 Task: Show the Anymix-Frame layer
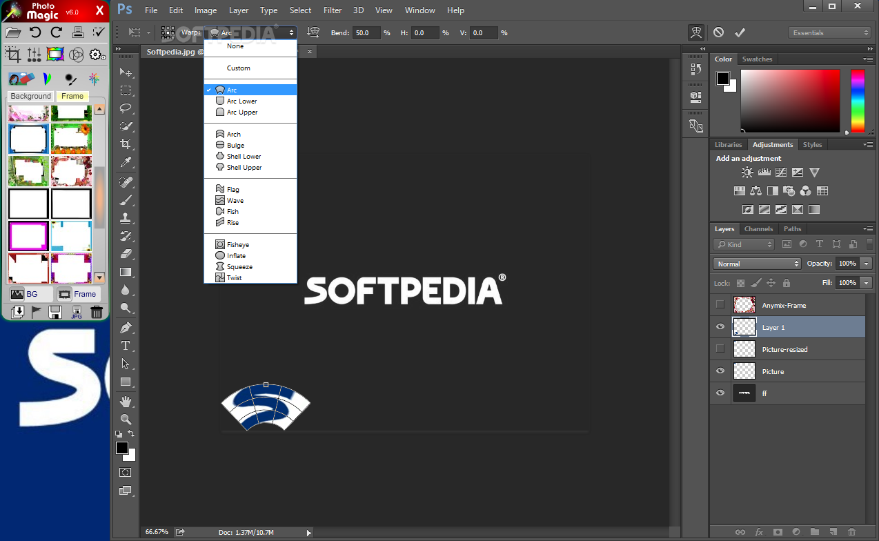pyautogui.click(x=720, y=304)
